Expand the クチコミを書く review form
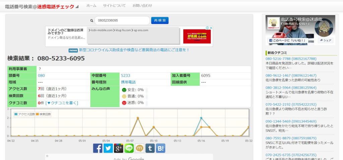This screenshot has width=343, height=160. (x=62, y=103)
